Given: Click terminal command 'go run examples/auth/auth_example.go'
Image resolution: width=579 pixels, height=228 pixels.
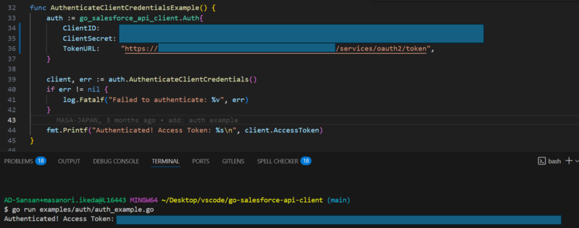Looking at the screenshot, I should pos(83,209).
